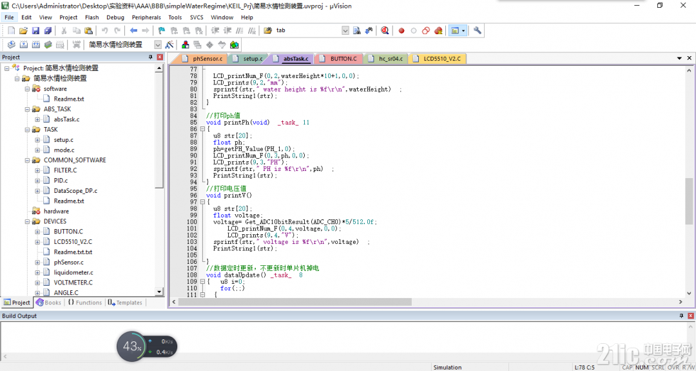Create a new file with New icon

tap(12, 31)
